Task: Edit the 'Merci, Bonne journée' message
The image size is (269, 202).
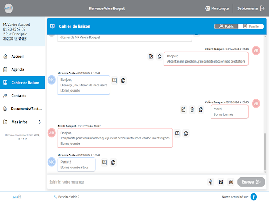Action: (183, 109)
